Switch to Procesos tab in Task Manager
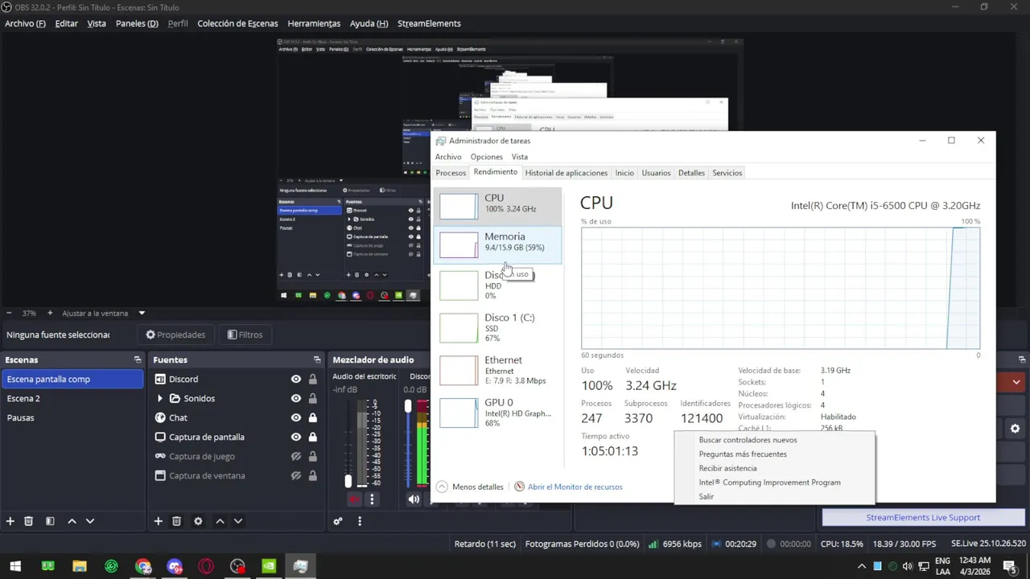The width and height of the screenshot is (1030, 579). 451,173
